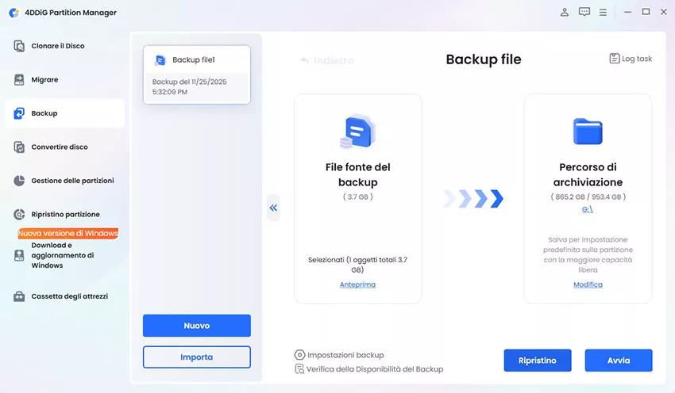Image resolution: width=675 pixels, height=393 pixels.
Task: Click the Clonare il Disco sidebar icon
Action: pos(19,46)
